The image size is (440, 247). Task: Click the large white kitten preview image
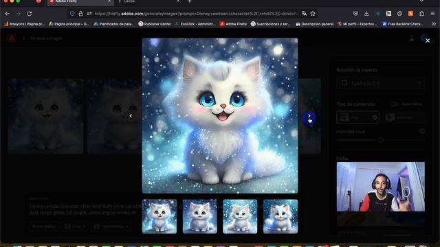220,116
